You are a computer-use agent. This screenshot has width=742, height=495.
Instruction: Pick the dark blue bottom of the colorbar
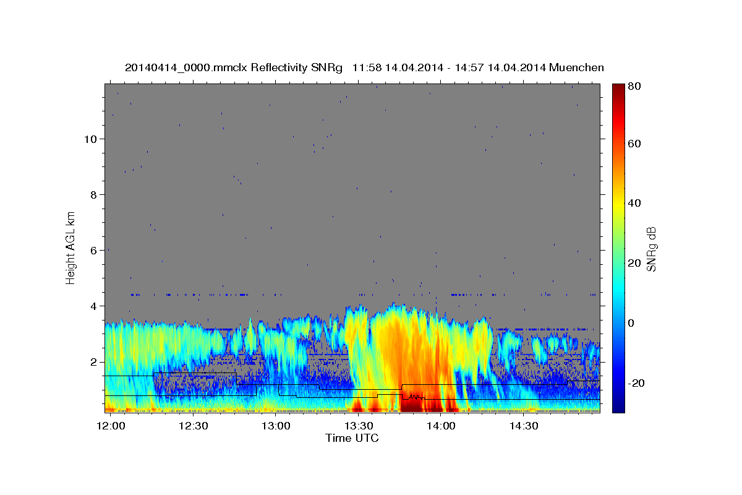[618, 407]
